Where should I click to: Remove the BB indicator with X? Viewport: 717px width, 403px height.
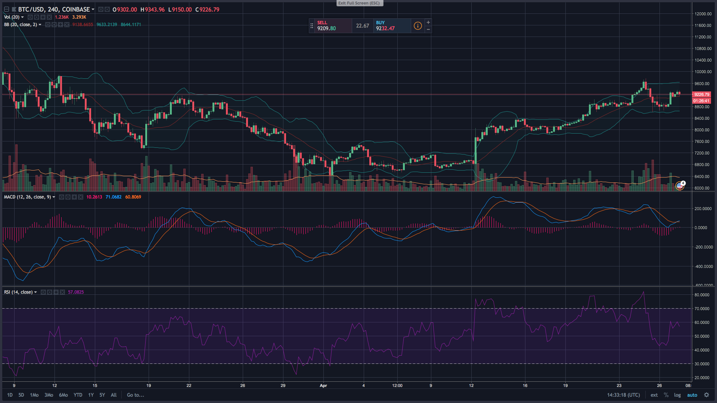(67, 25)
